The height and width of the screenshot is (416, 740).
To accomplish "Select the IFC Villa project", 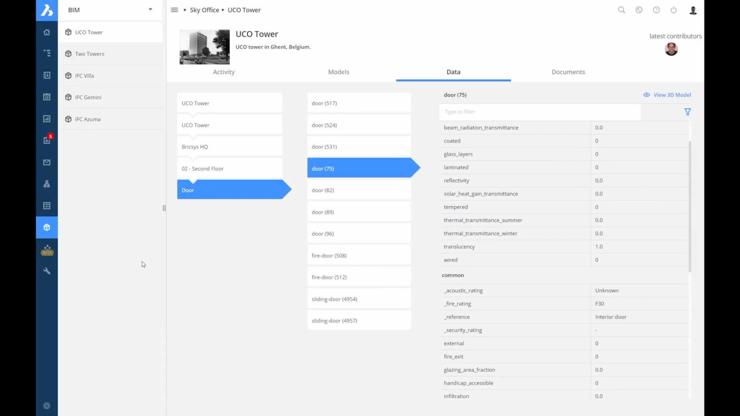I will click(x=84, y=76).
